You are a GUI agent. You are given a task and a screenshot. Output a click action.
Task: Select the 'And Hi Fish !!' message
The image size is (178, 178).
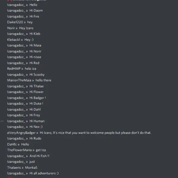coord(39,156)
